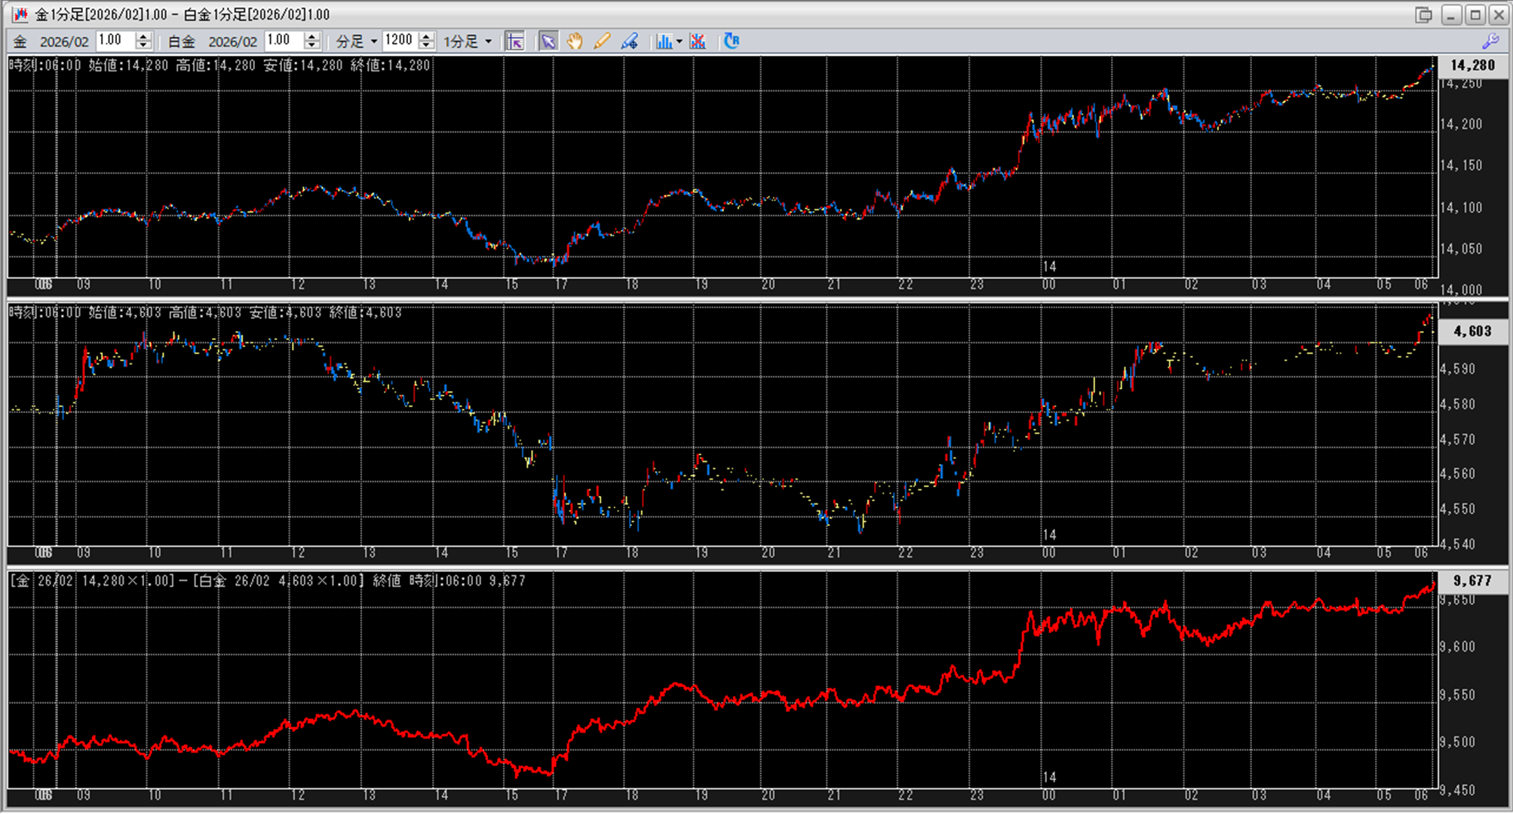Open the bar chart indicator tool

click(x=664, y=41)
